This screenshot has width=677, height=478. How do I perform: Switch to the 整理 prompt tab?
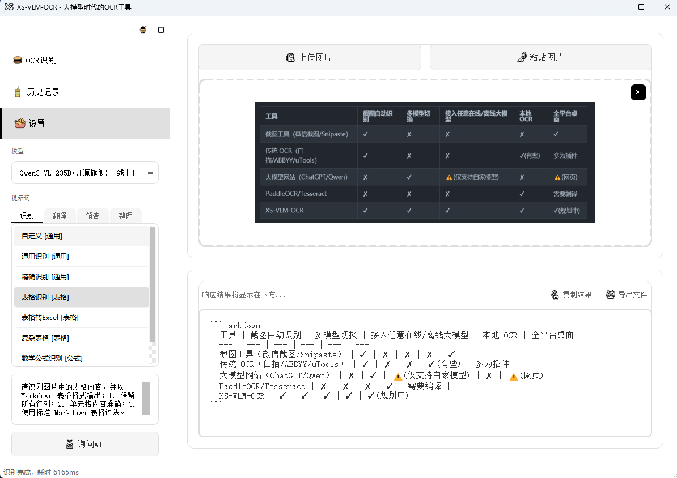(125, 216)
